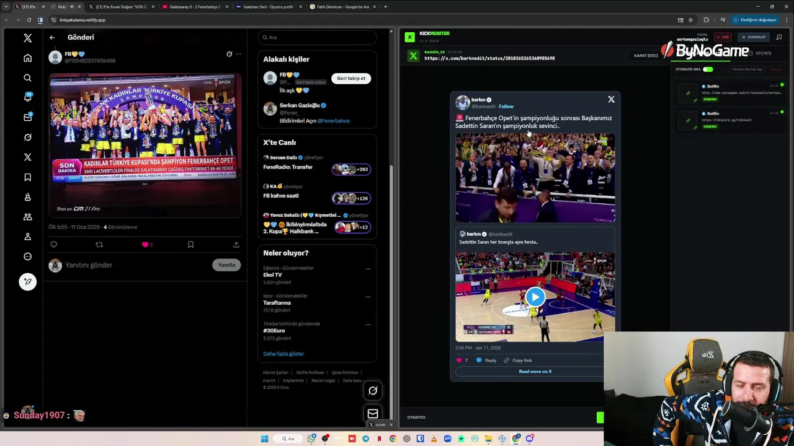
Task: Open a new browser tab with plus
Action: coord(385,7)
